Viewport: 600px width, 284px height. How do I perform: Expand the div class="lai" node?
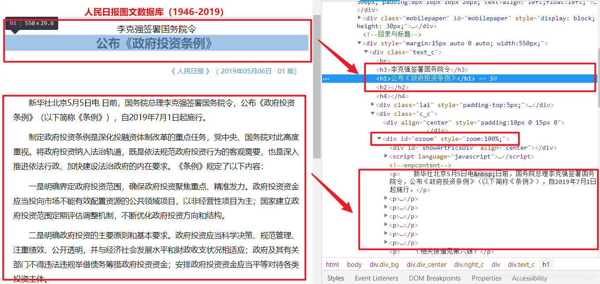tap(373, 105)
